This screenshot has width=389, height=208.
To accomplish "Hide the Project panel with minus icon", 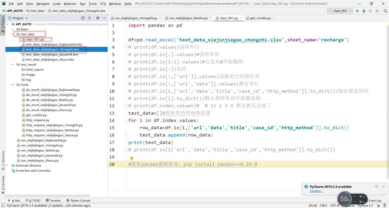I will [104, 18].
